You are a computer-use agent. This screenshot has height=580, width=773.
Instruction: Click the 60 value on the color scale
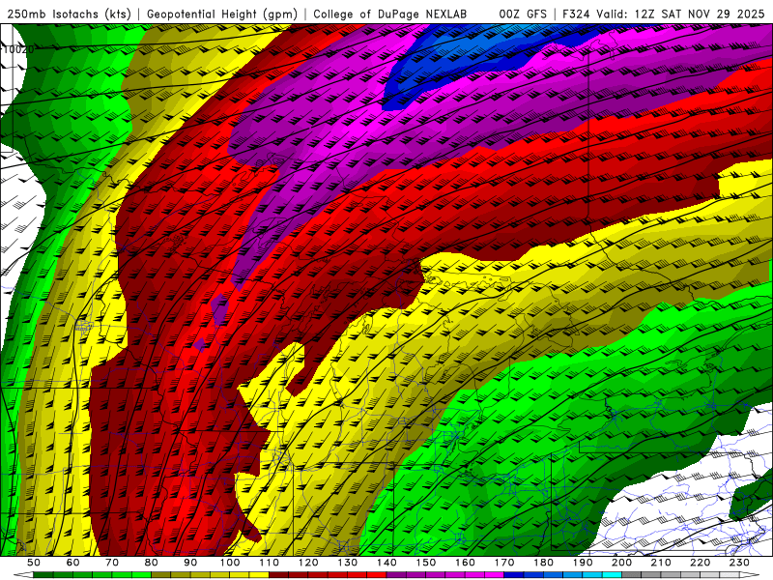pos(72,563)
